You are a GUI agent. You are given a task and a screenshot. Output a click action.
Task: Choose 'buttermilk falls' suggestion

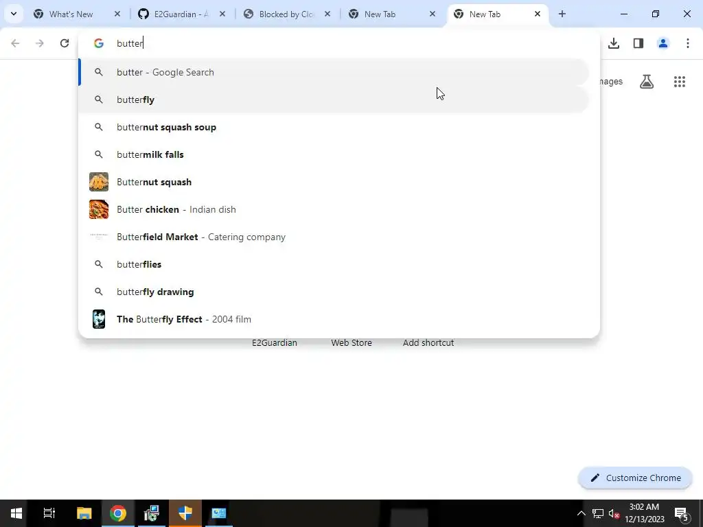(x=334, y=154)
